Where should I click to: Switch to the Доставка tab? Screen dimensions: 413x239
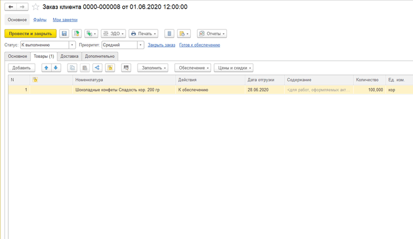(69, 56)
